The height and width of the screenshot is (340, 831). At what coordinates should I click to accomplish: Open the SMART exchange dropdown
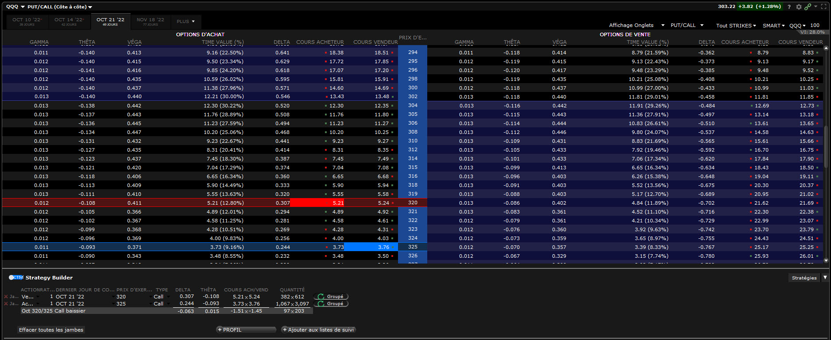(773, 26)
